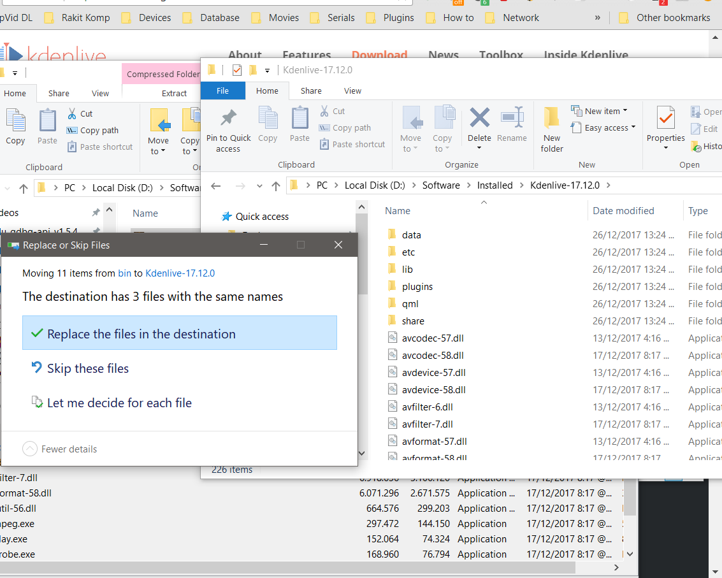Switch to Share tab in Kdenlive-17.12.0 window
722x578 pixels.
tap(311, 90)
